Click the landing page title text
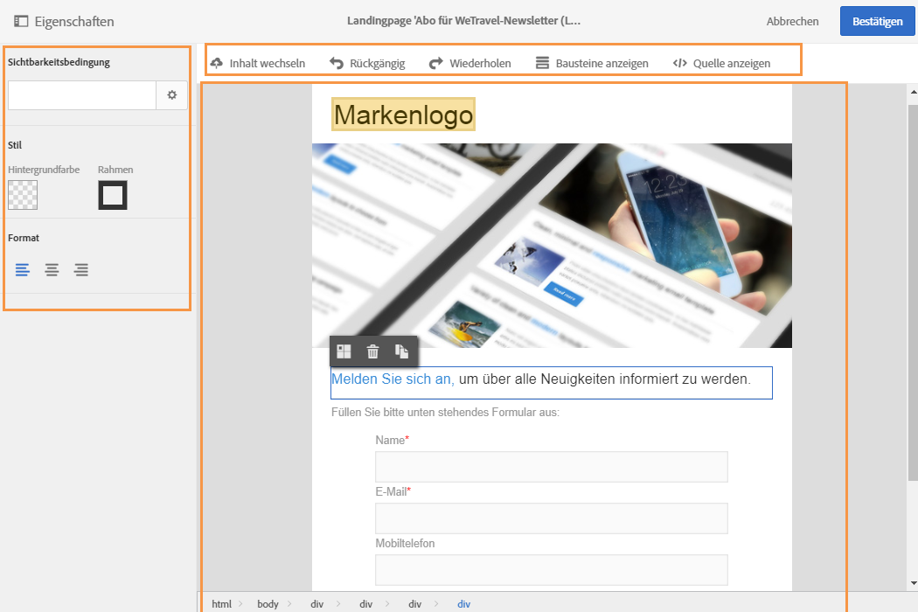Viewport: 918px width, 612px height. [x=463, y=20]
